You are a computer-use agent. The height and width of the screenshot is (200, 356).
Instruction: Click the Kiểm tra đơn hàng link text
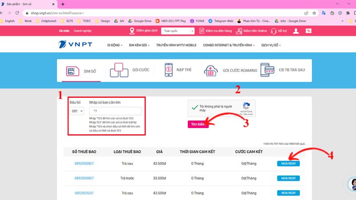[x=218, y=31]
